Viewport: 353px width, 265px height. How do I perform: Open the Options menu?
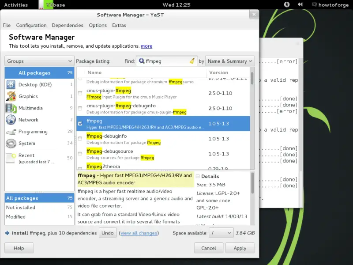(x=98, y=25)
